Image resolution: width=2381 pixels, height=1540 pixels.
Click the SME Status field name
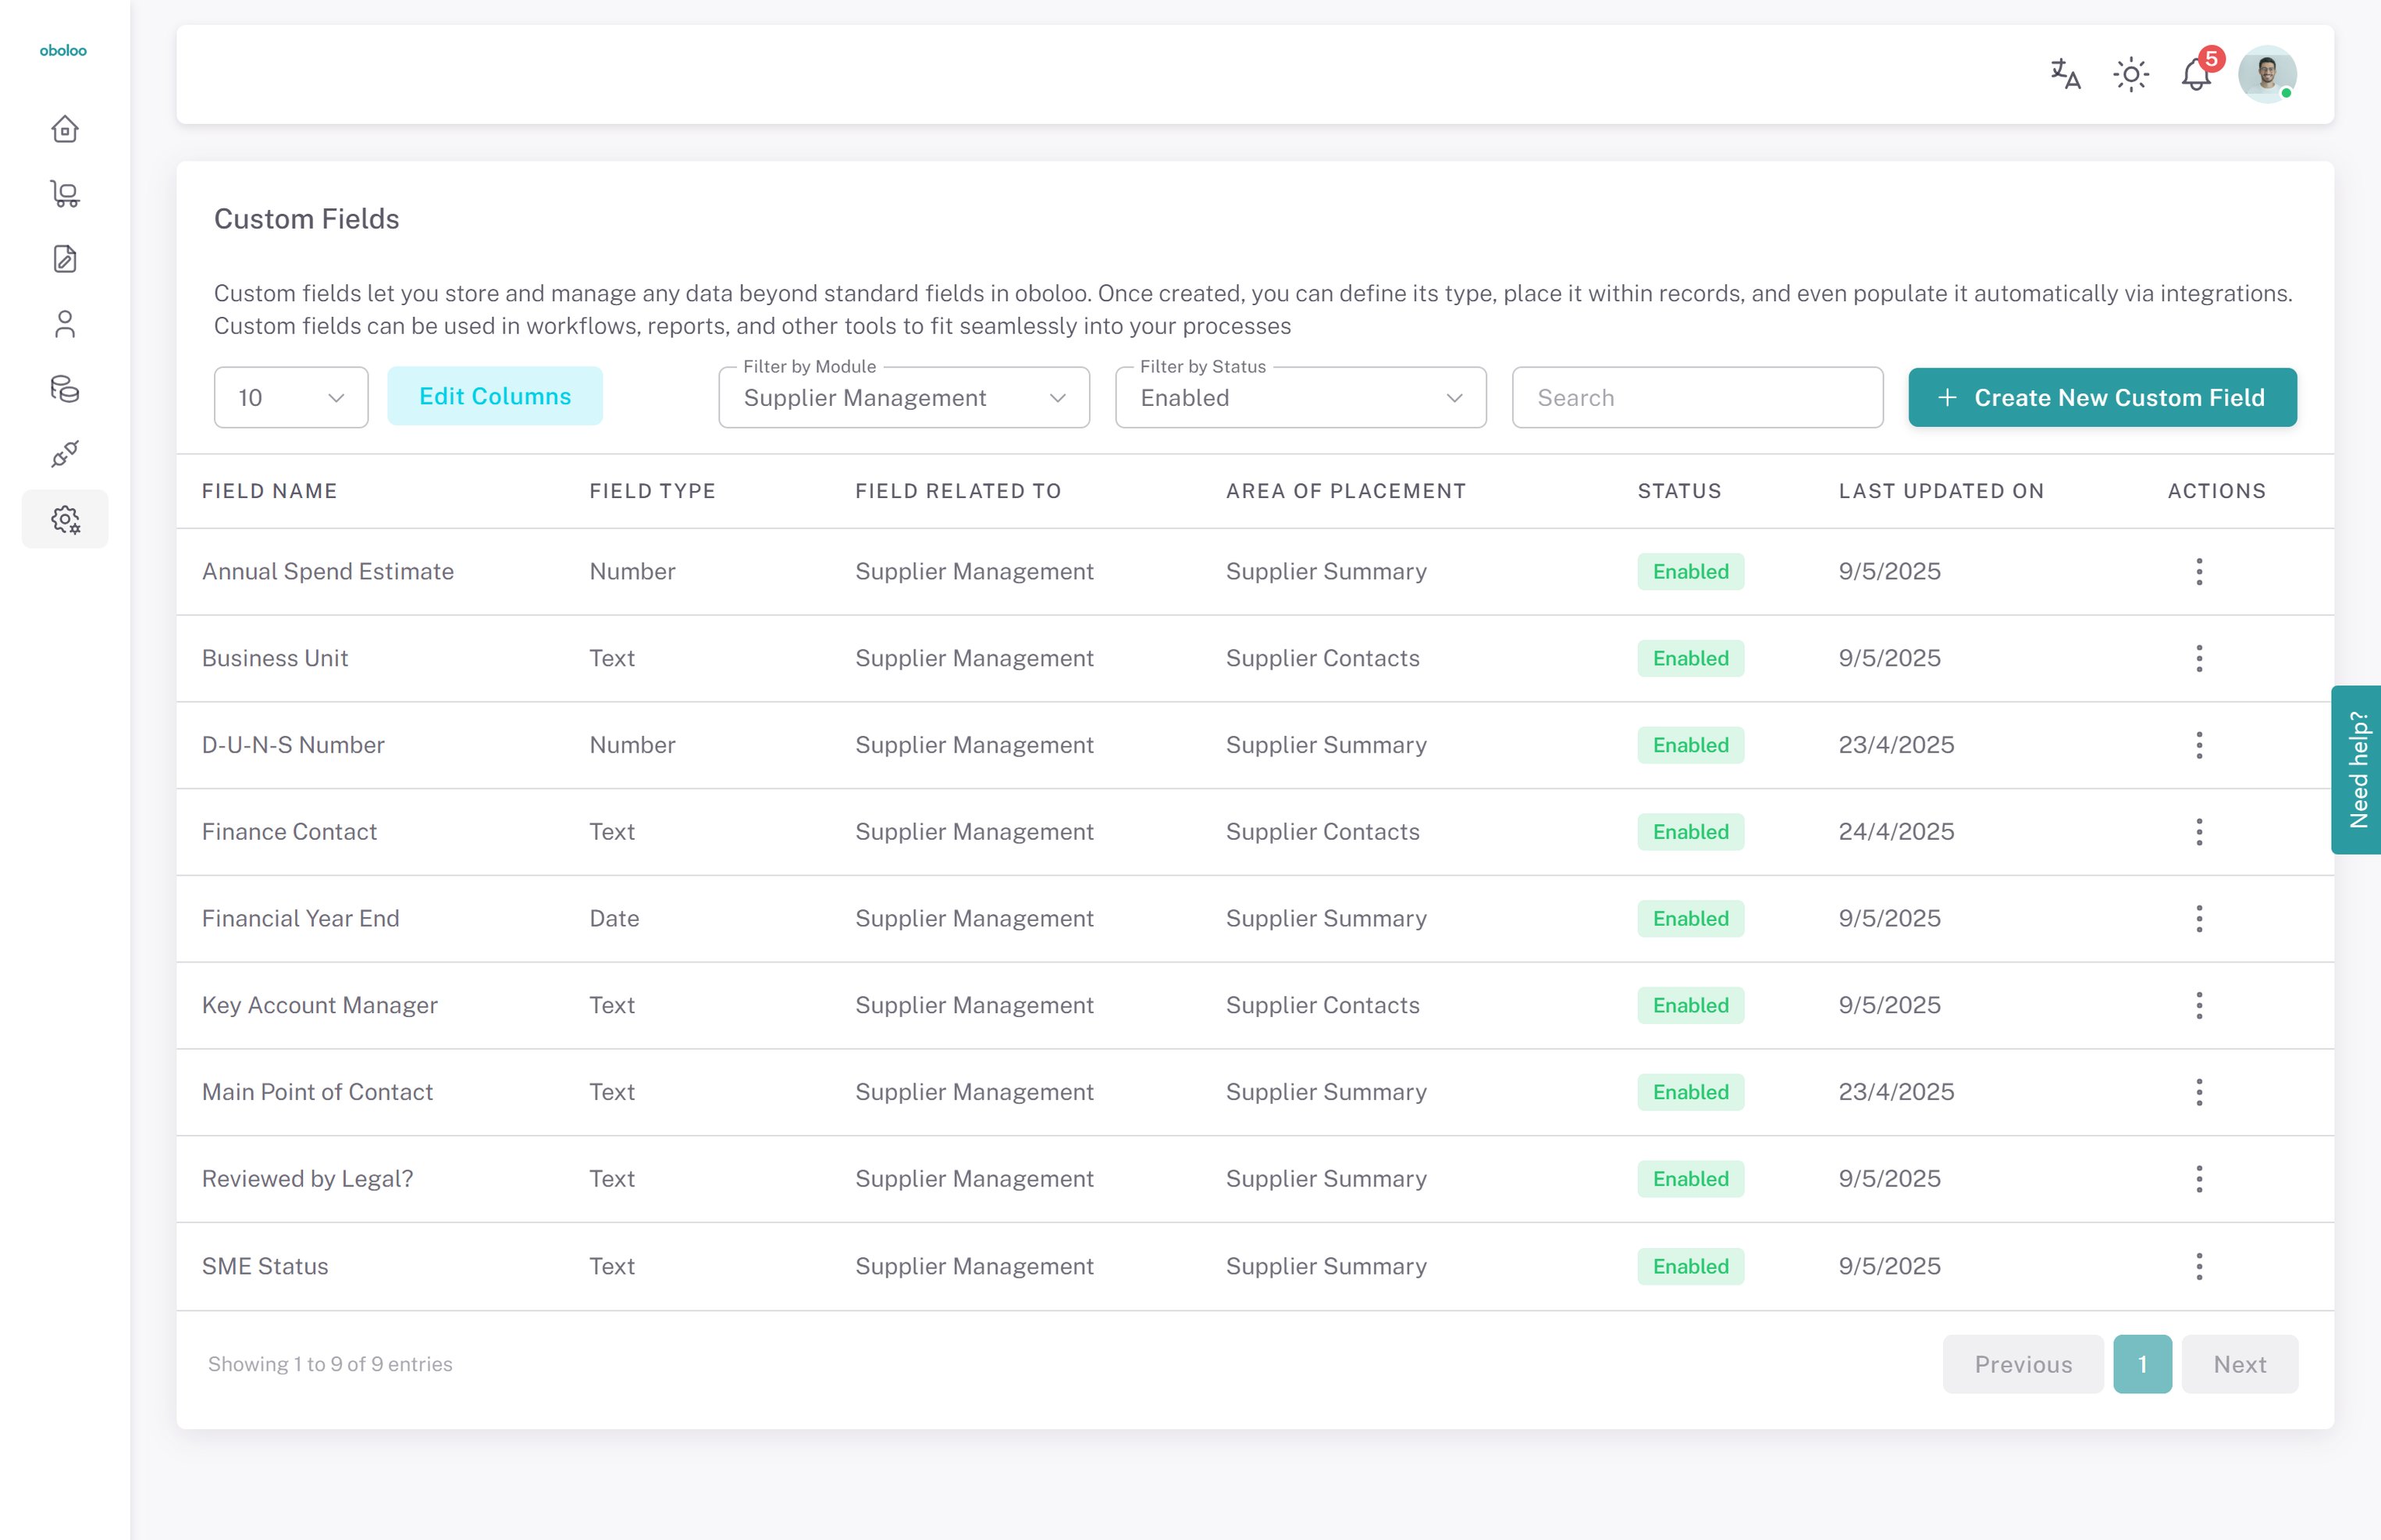pos(265,1266)
